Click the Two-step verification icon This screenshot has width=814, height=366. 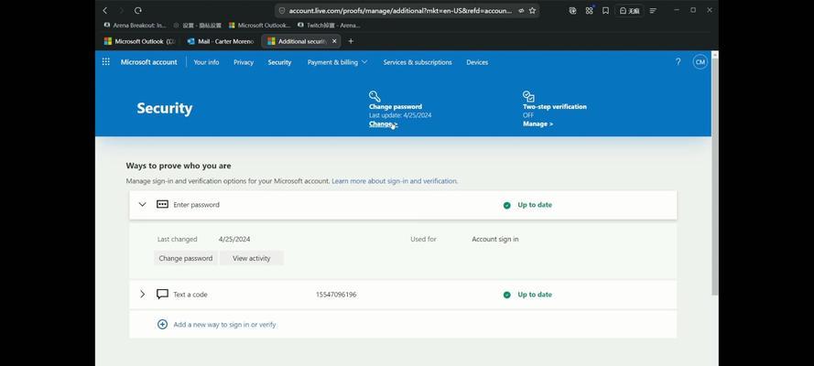point(528,96)
